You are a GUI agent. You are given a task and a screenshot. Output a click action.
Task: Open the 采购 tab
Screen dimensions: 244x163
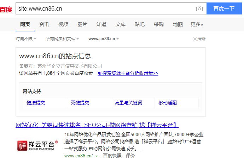pos(158,24)
